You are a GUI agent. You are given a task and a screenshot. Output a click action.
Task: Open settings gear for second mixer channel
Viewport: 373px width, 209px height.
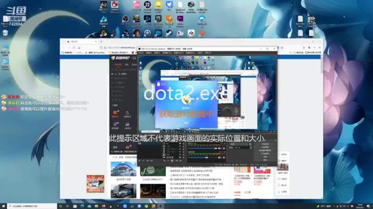pos(224,157)
